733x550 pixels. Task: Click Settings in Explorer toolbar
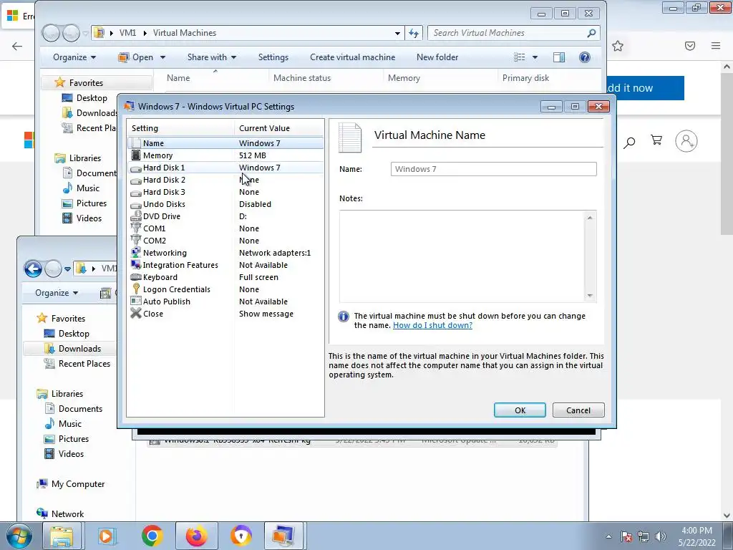coord(273,57)
